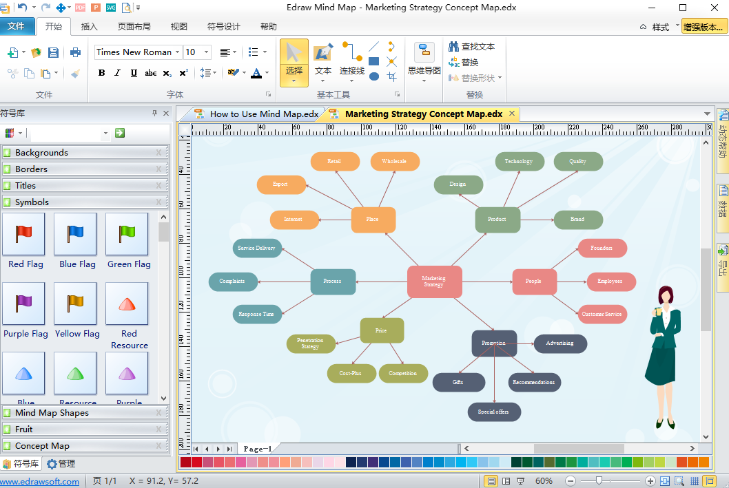Click the rectangle shape tool

(374, 61)
